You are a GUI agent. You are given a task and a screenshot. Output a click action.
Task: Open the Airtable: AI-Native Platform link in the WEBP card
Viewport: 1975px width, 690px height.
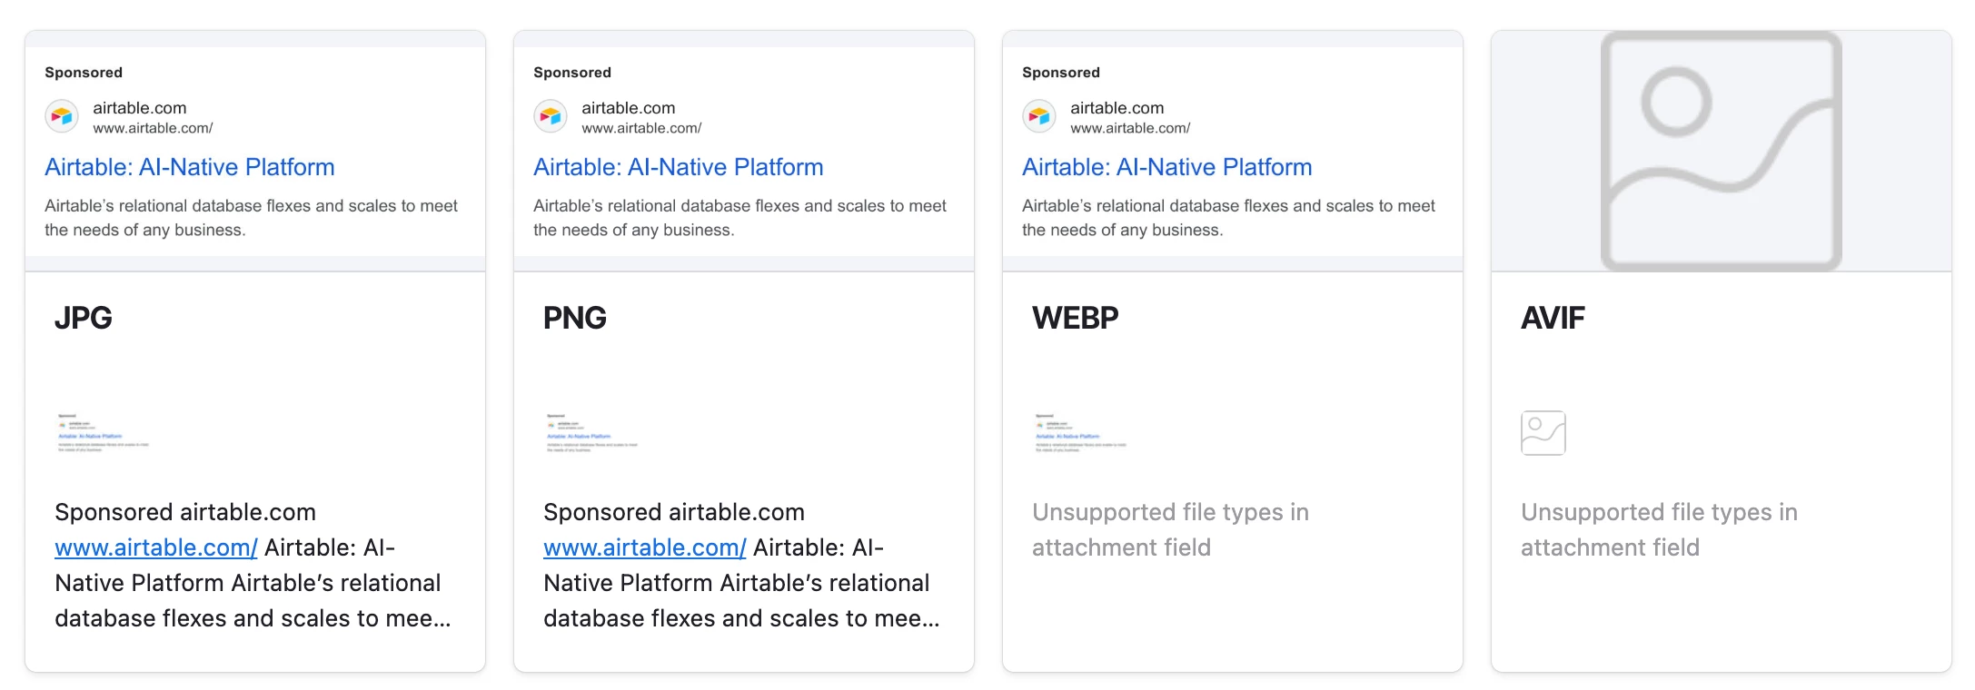(1167, 167)
